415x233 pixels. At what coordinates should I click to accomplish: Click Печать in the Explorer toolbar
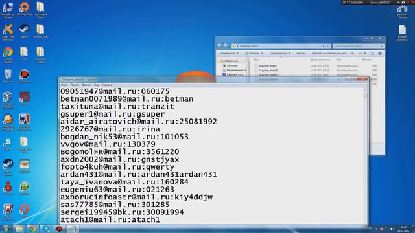tap(301, 53)
